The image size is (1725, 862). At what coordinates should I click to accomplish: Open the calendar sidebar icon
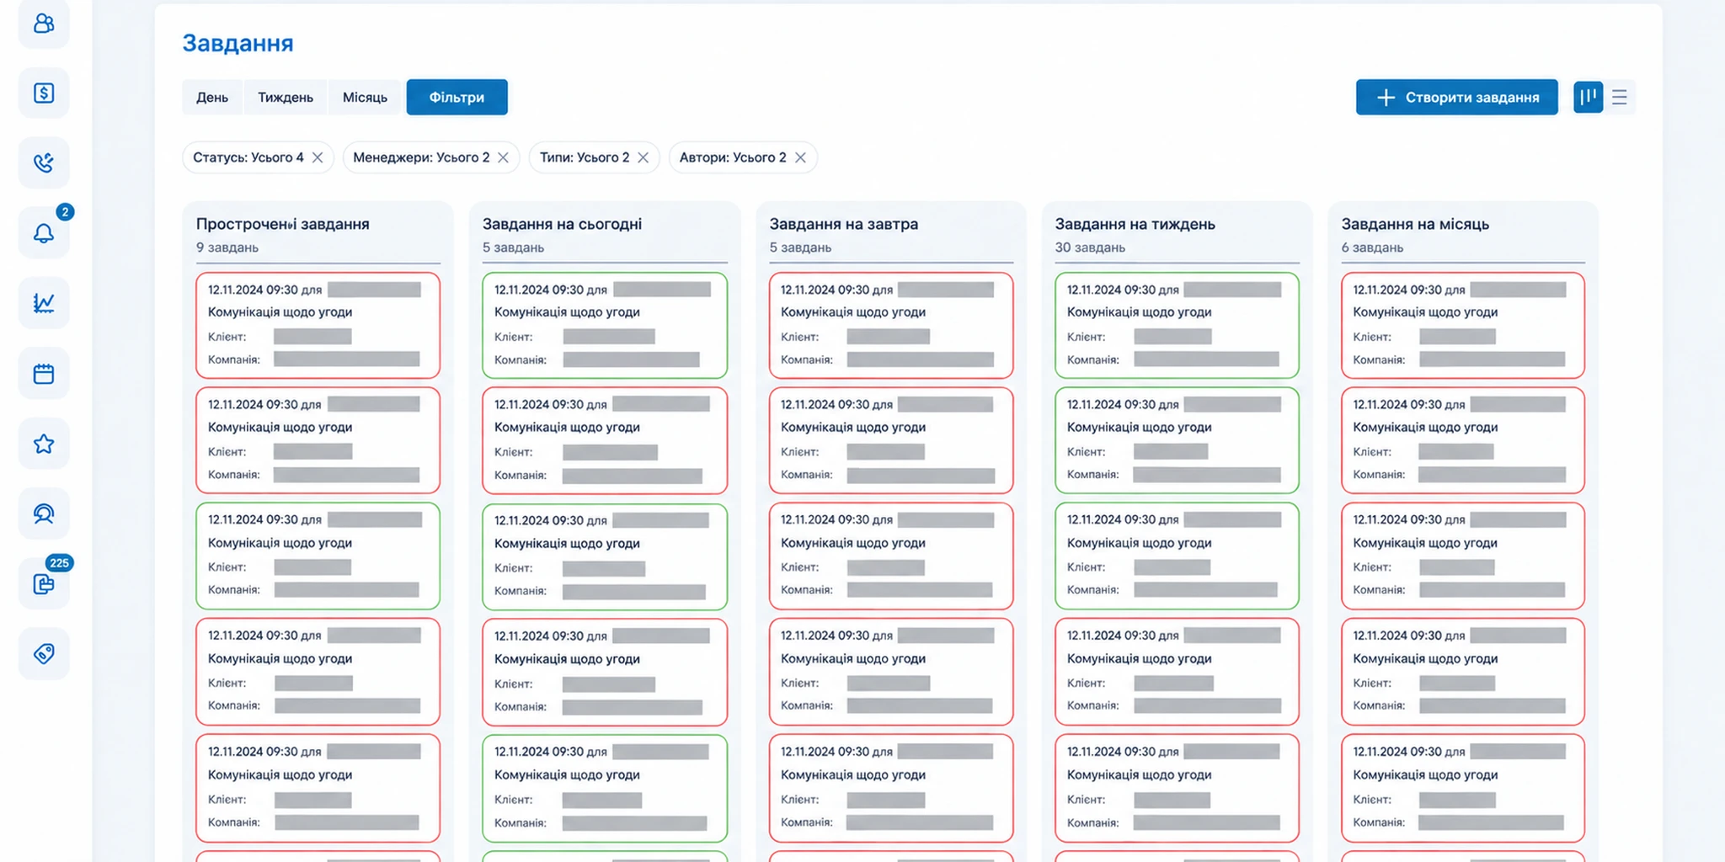tap(44, 373)
